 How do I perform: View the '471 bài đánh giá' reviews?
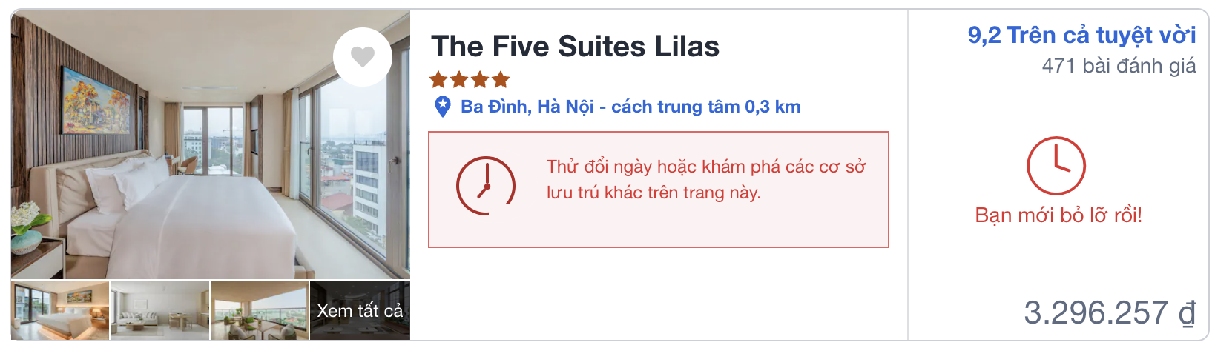point(1118,66)
